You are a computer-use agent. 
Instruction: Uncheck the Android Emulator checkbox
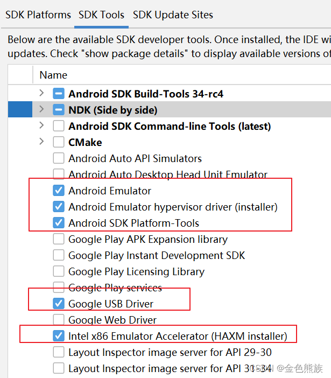pyautogui.click(x=59, y=191)
